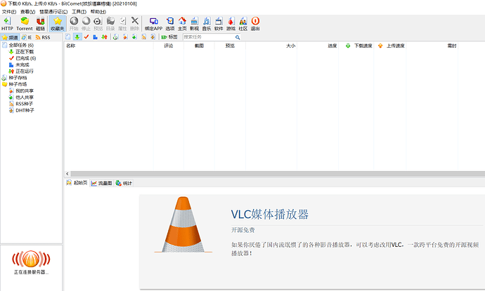The width and height of the screenshot is (485, 291).
Task: Click the 退出 exit toolbar icon
Action: (x=255, y=24)
